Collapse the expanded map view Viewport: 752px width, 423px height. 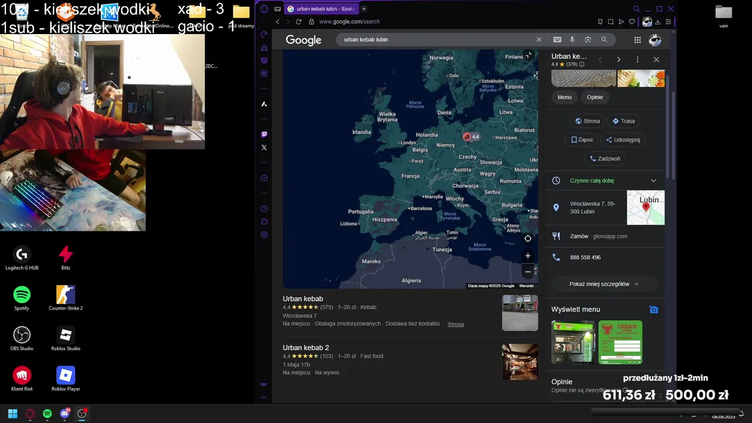click(528, 55)
